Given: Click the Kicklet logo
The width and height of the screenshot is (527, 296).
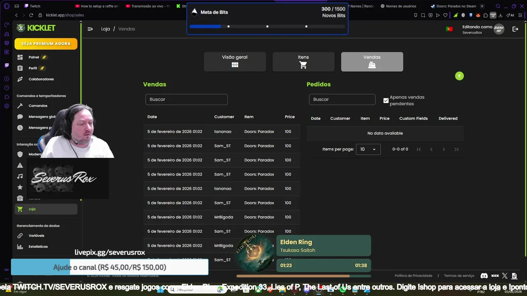Looking at the screenshot, I should 36,28.
